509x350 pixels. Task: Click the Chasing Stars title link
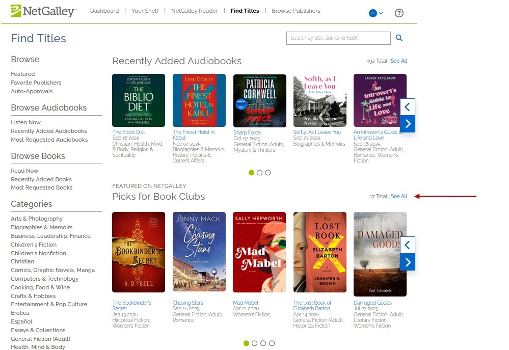[188, 303]
